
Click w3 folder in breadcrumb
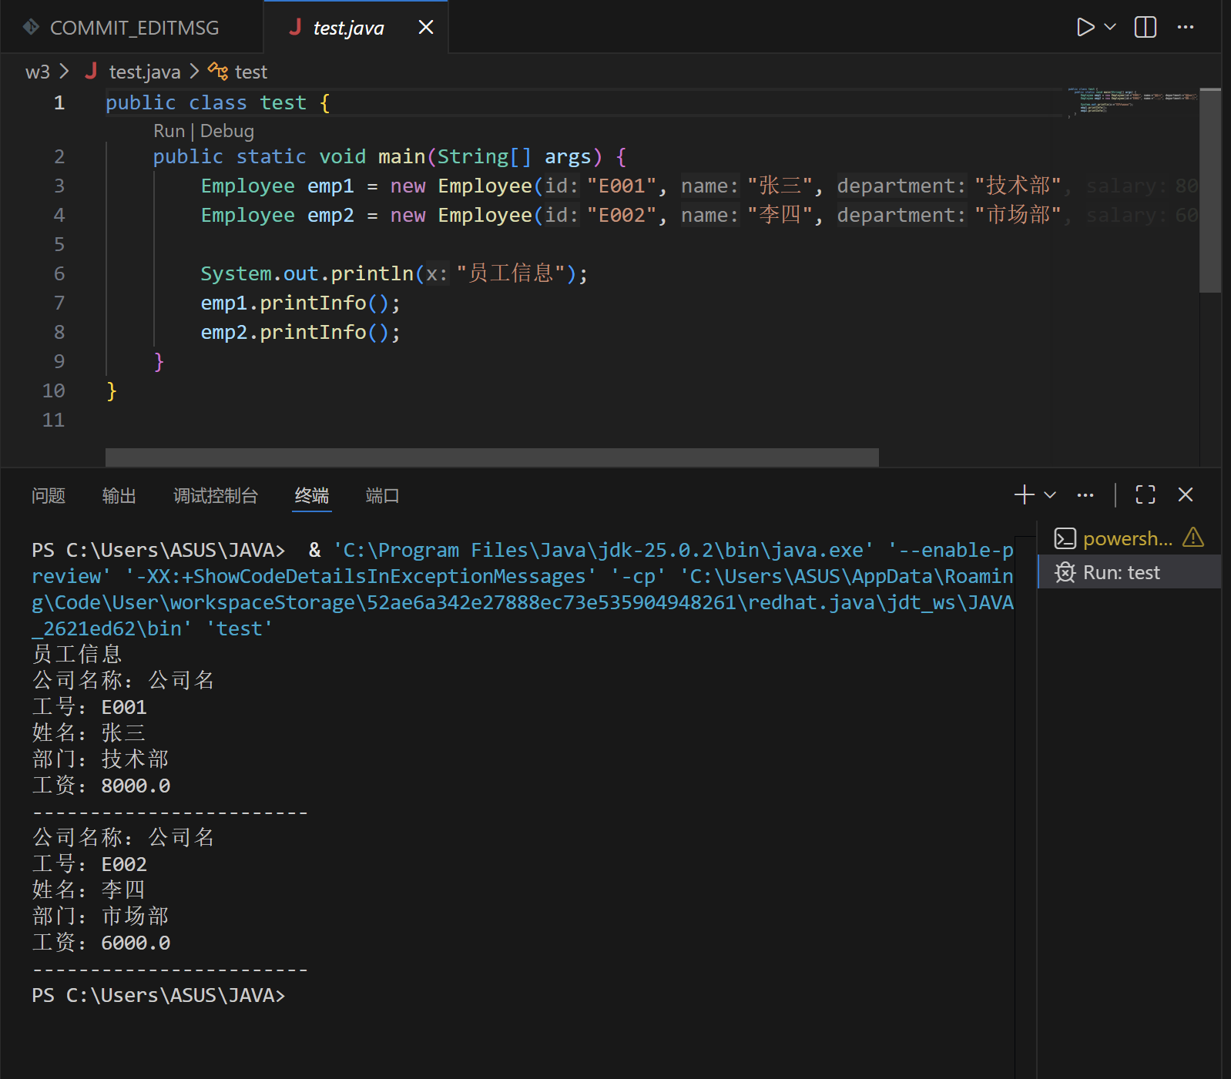click(37, 72)
